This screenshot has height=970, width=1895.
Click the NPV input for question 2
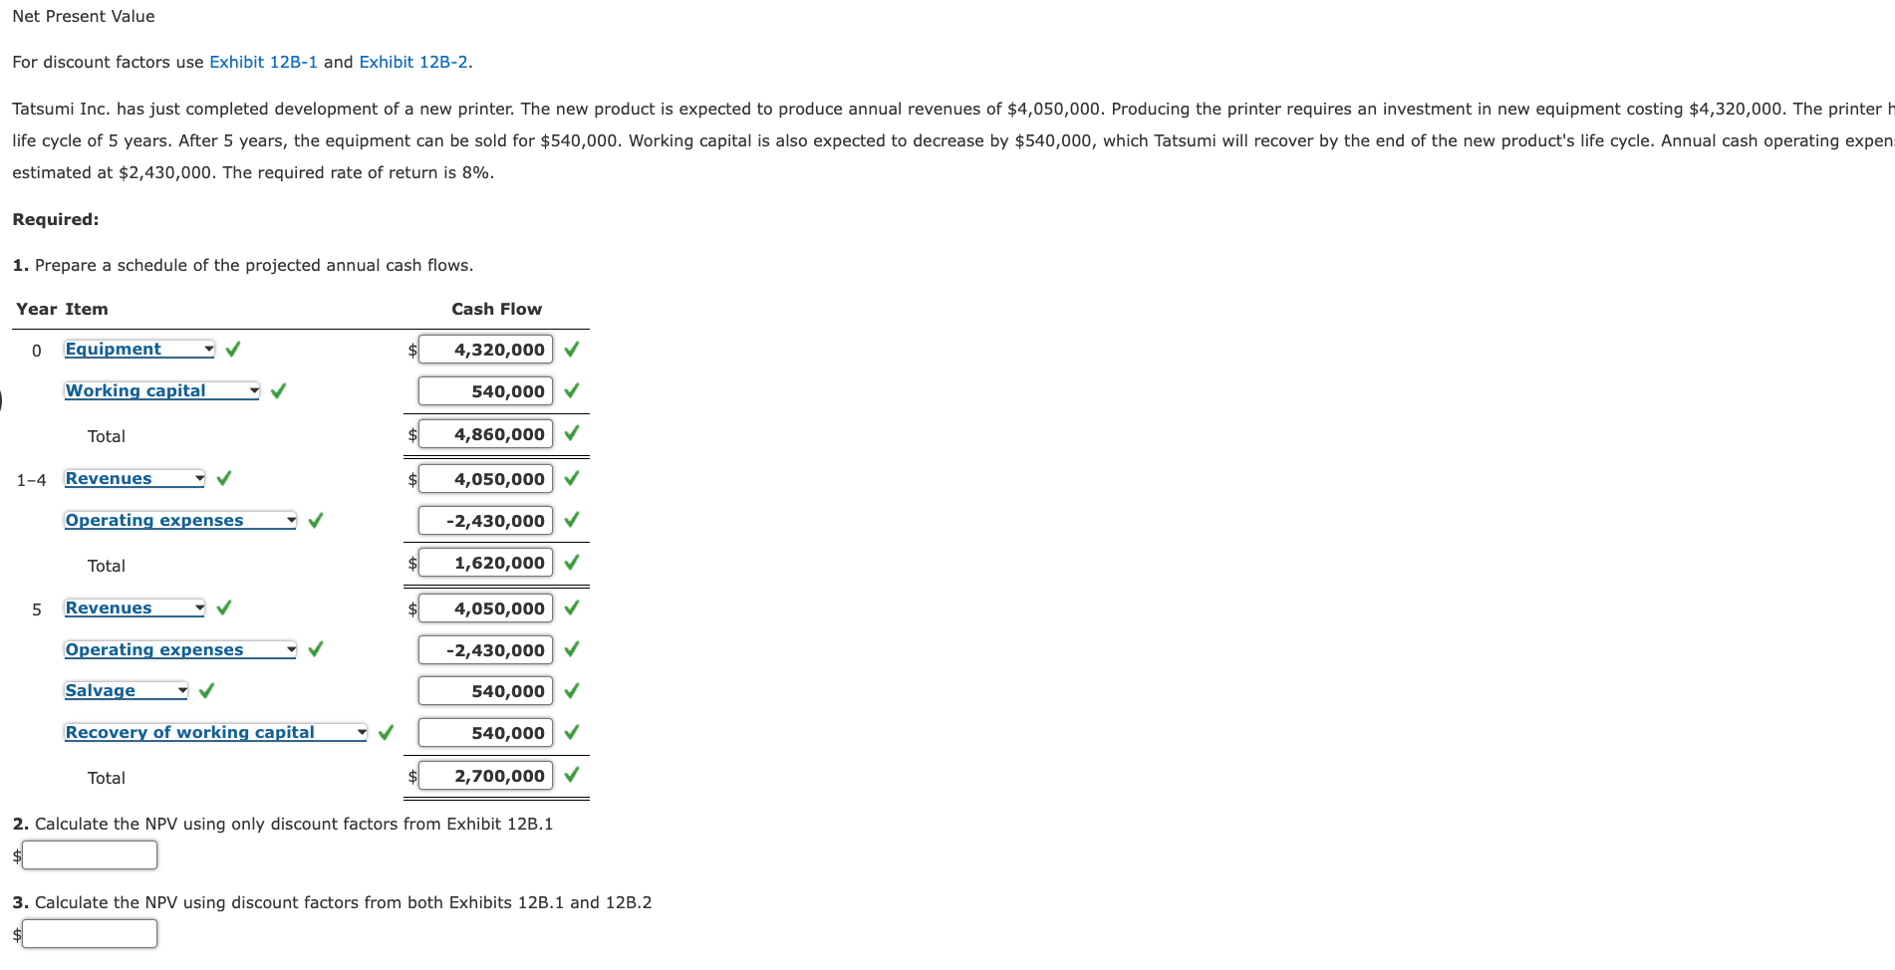(90, 855)
